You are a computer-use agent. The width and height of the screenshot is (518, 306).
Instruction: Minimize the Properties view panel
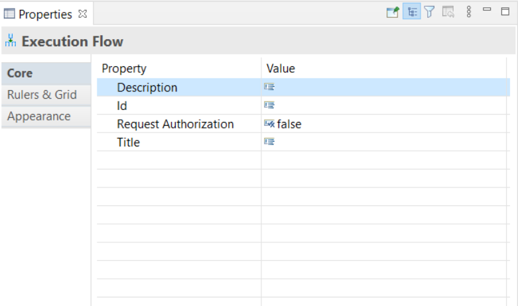[487, 10]
